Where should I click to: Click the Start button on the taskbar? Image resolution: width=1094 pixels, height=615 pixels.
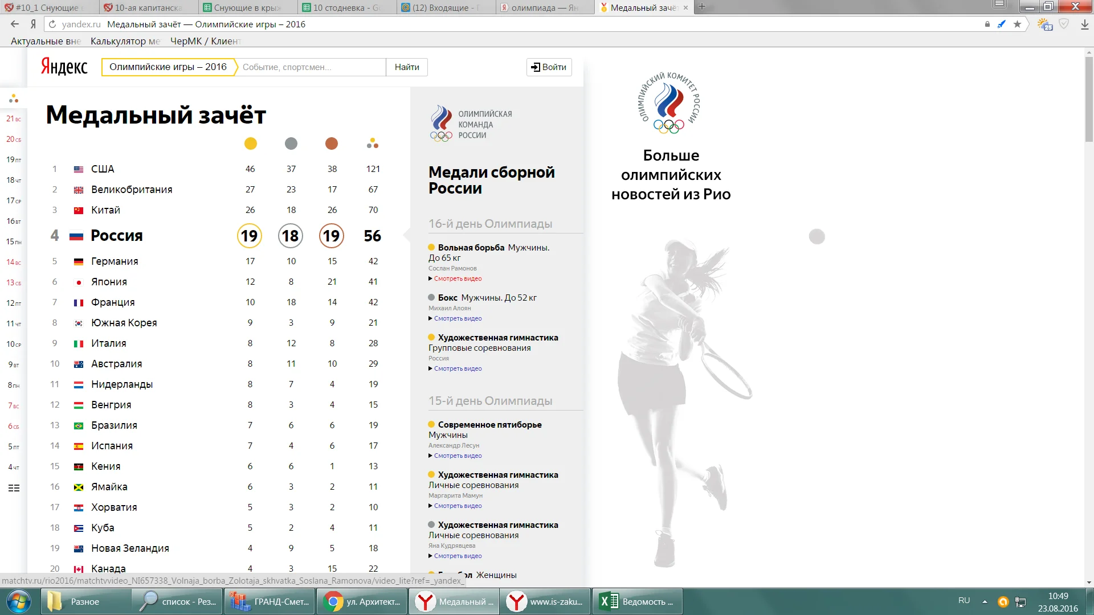(x=18, y=601)
